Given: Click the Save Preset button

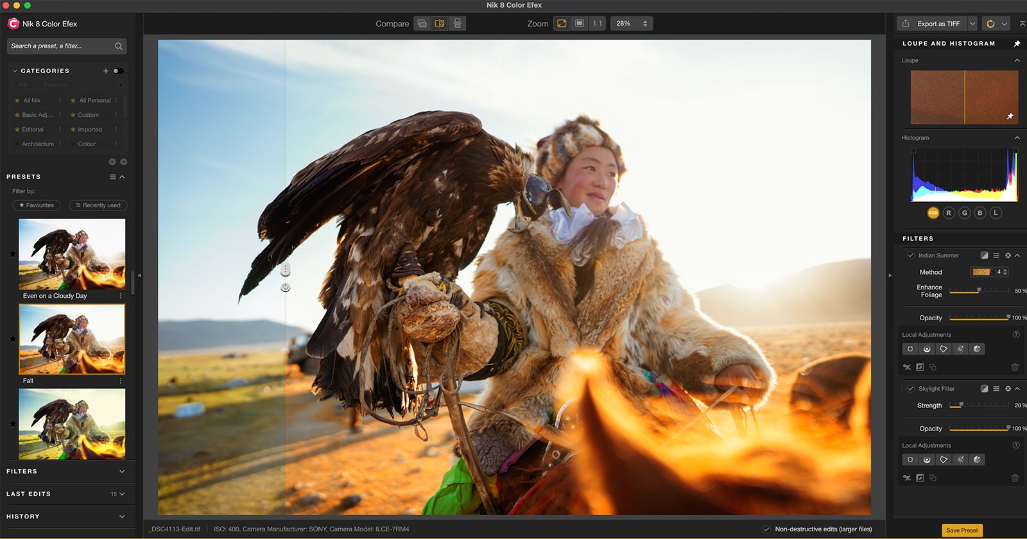Looking at the screenshot, I should [962, 530].
